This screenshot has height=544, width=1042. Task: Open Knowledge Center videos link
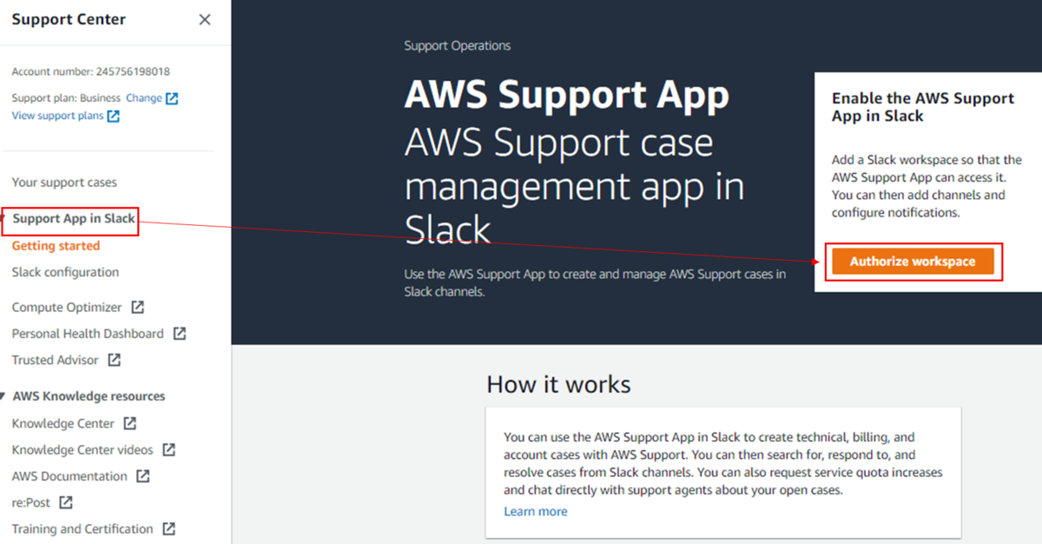pyautogui.click(x=82, y=450)
